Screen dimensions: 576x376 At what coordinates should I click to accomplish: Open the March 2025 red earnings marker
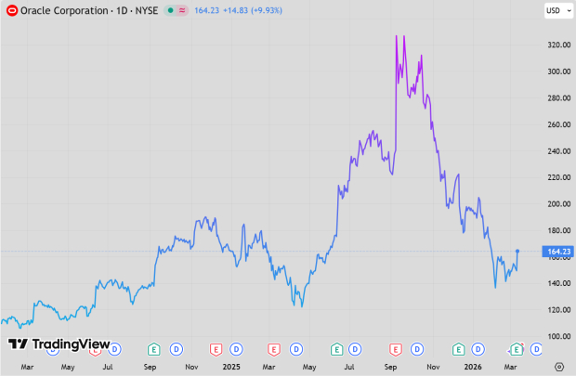[x=274, y=349]
